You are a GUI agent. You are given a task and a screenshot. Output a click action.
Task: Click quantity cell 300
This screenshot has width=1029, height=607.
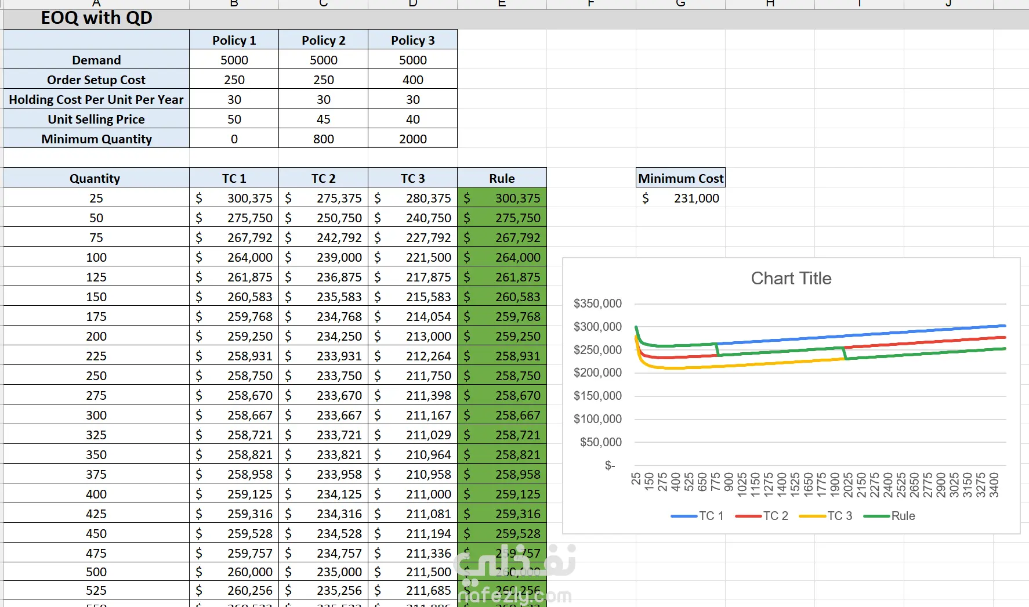(96, 415)
